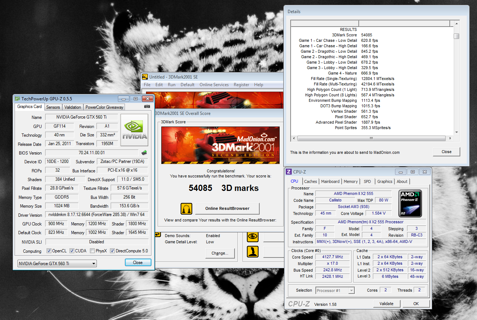Click the Details scroll down arrow
Viewport: 477px width, 320px height.
coord(456,132)
